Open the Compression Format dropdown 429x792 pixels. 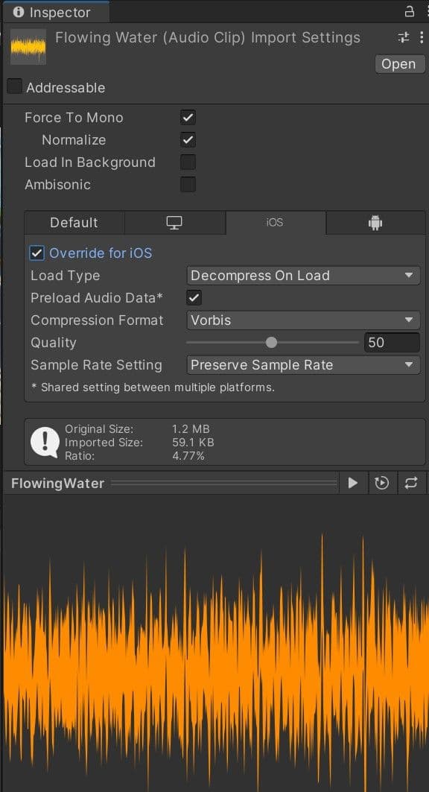302,320
